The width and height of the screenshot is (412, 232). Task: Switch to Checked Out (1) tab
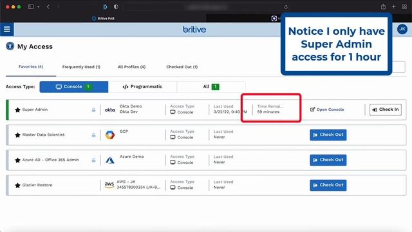pyautogui.click(x=182, y=67)
